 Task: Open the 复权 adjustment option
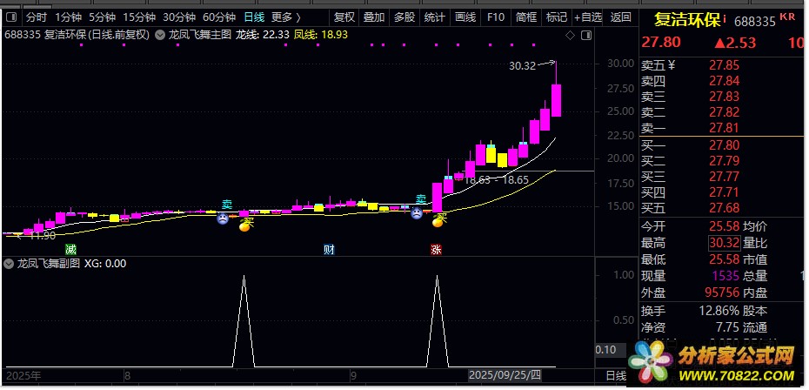[344, 17]
